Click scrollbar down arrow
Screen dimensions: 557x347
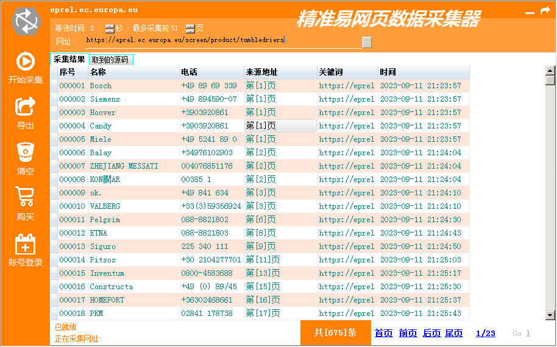(x=550, y=315)
